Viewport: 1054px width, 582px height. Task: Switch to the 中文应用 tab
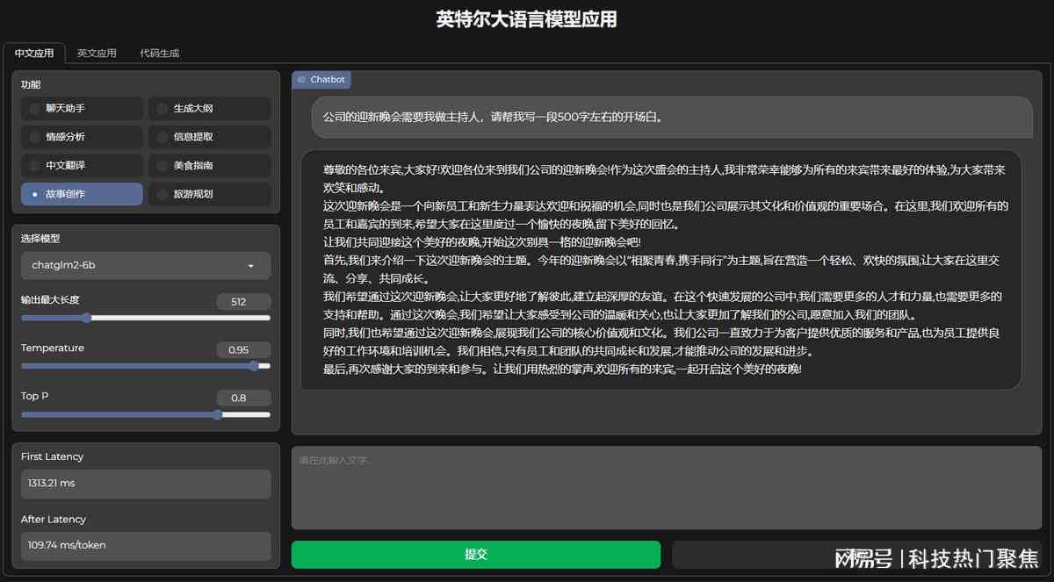click(x=34, y=53)
